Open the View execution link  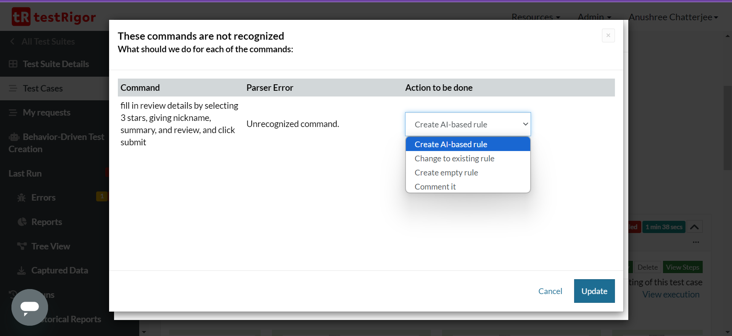click(671, 294)
